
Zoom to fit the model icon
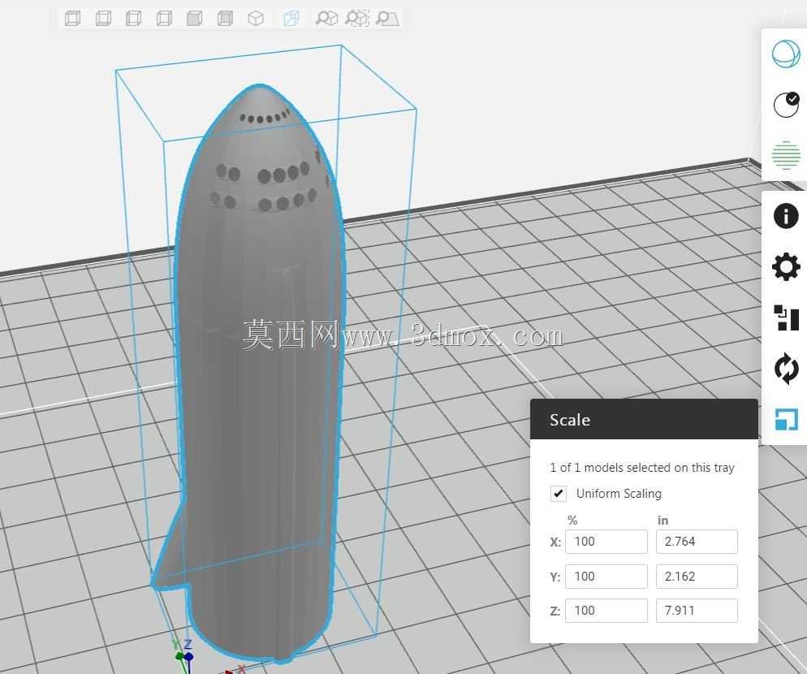(x=326, y=19)
